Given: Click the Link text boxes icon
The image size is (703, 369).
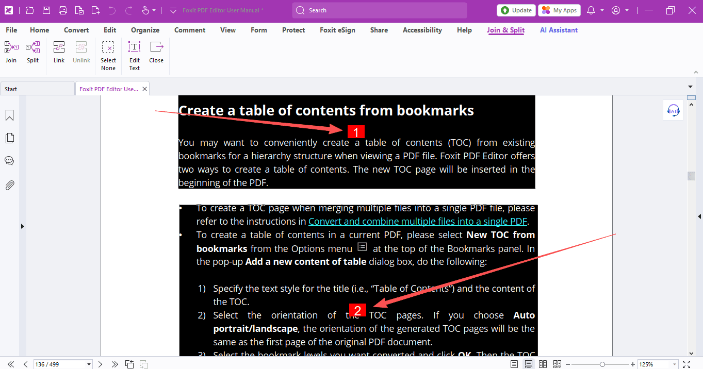Looking at the screenshot, I should click(x=59, y=47).
